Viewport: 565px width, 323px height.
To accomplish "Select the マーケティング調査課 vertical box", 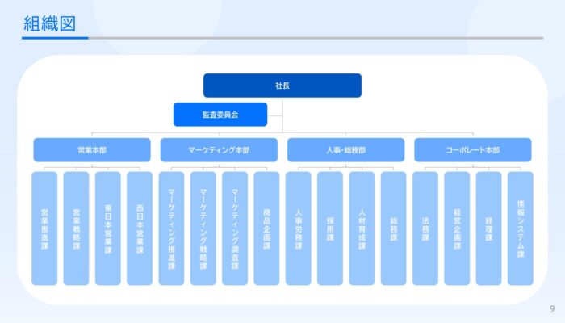I will pos(235,229).
